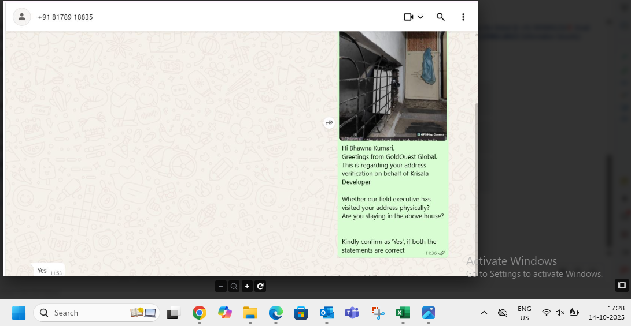Open the three-dot chat menu
This screenshot has height=326, width=631.
[x=463, y=17]
